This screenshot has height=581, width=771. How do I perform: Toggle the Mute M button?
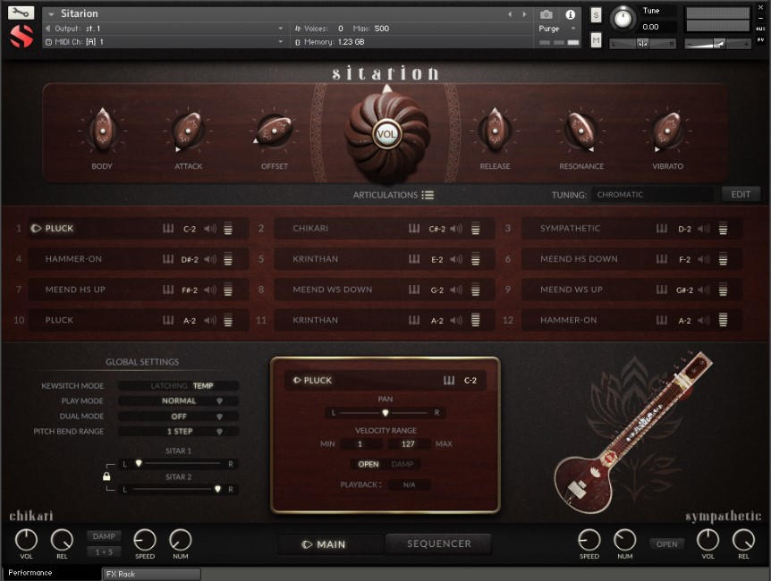click(596, 40)
